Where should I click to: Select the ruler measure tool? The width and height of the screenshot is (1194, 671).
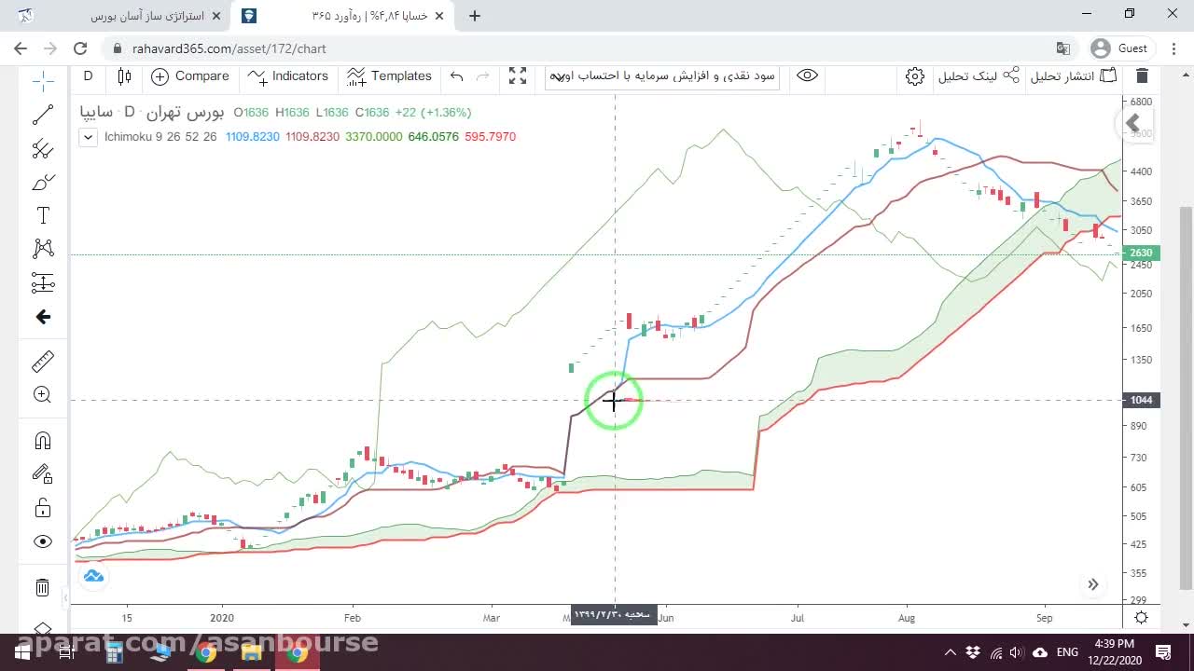43,361
